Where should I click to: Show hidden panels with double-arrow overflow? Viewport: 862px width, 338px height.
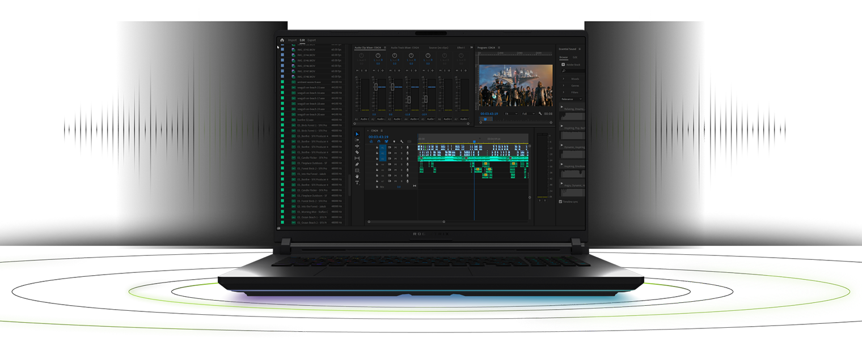point(471,48)
